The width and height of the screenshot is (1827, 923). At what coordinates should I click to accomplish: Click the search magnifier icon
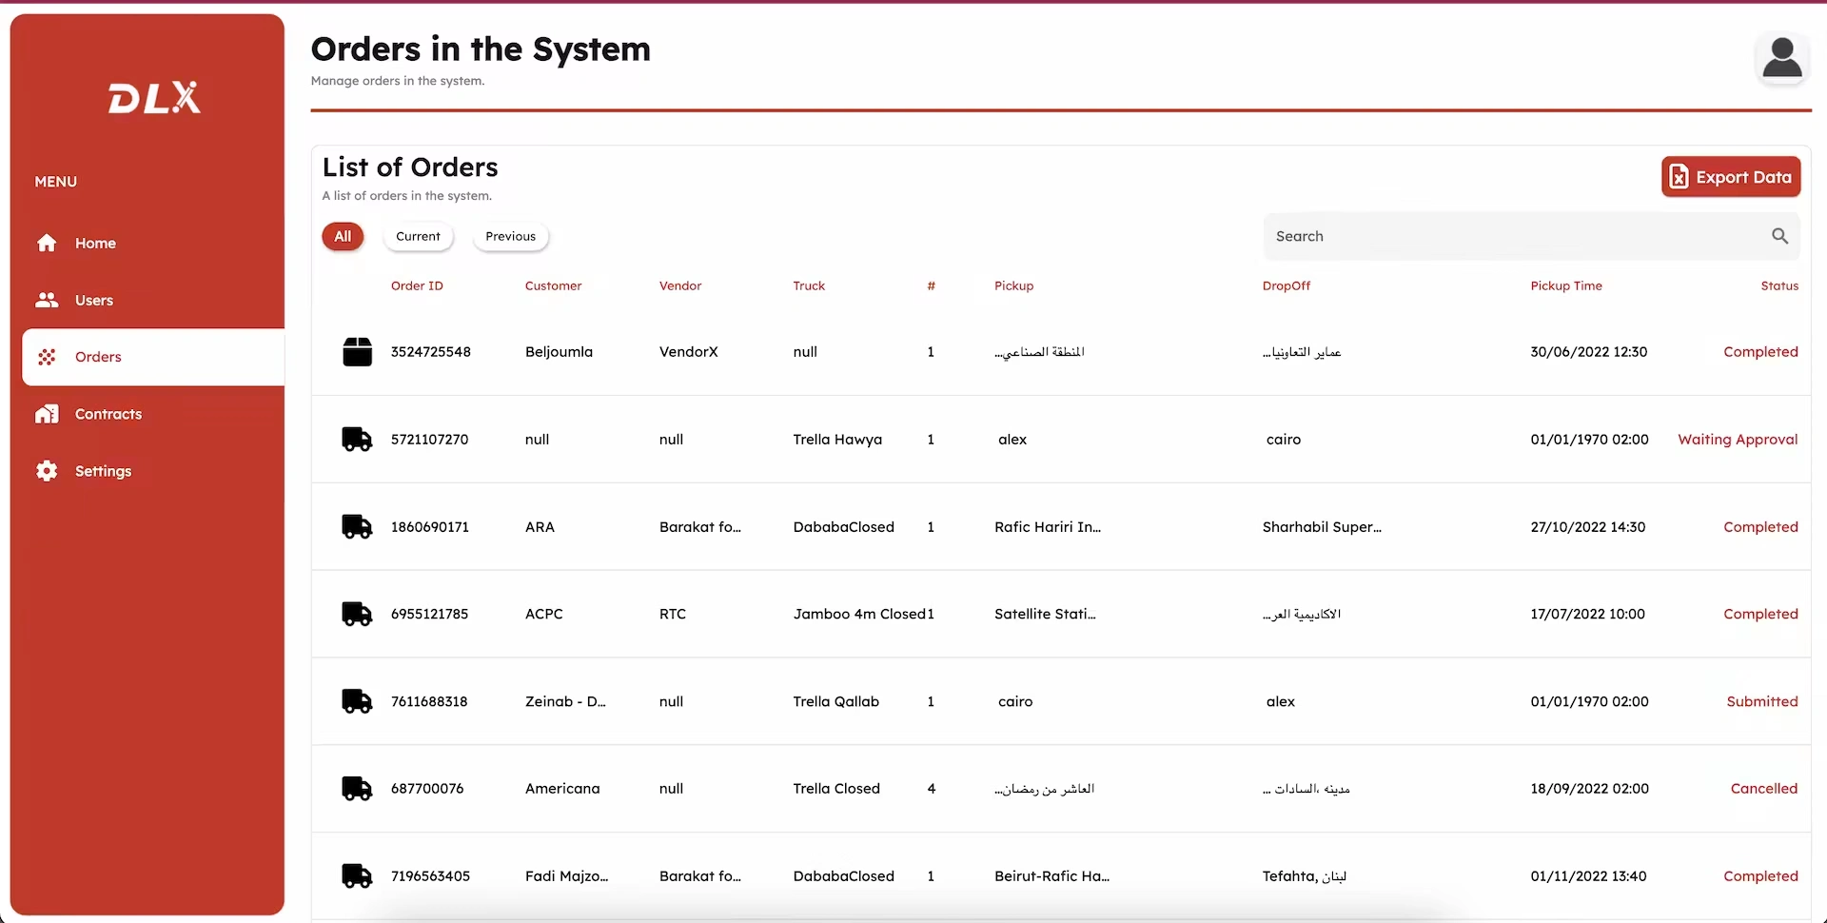1779,235
